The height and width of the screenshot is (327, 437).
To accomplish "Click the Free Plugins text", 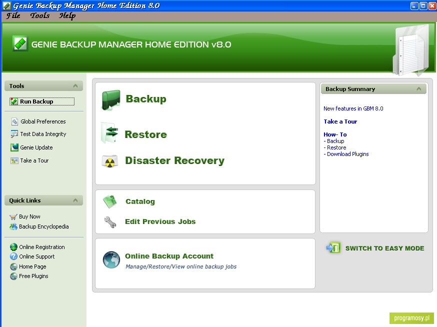I will pos(33,276).
